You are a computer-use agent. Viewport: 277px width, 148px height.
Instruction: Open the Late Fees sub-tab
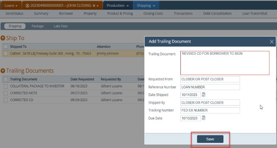click(x=61, y=26)
